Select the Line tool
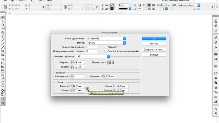Screen dimensions: 219x123 click(3, 40)
